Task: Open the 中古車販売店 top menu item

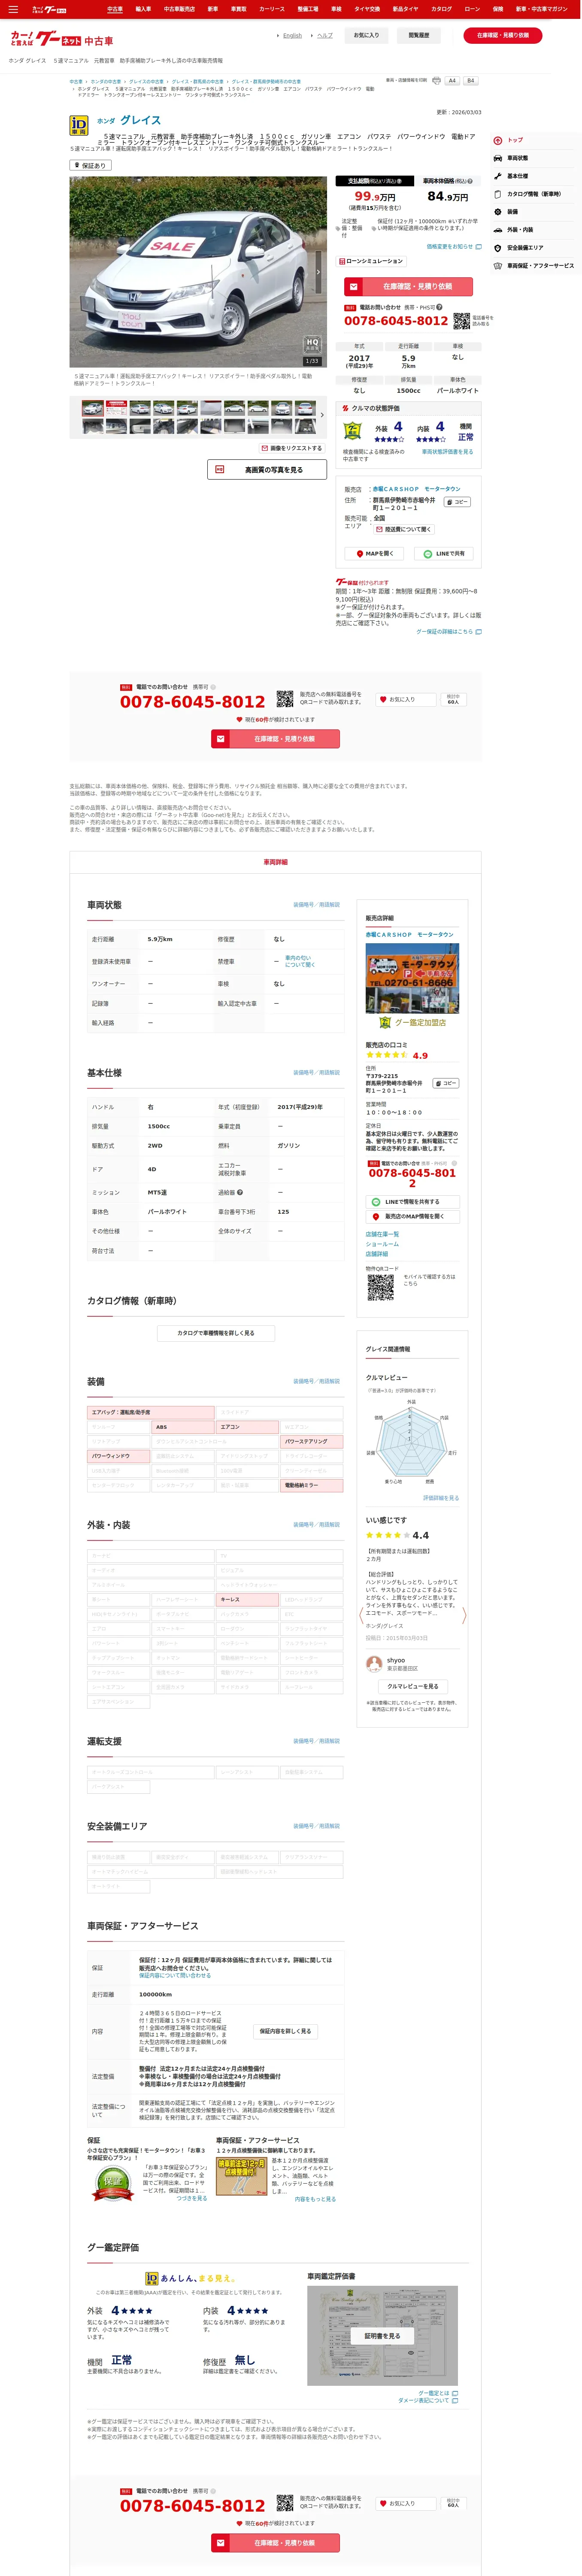Action: pyautogui.click(x=179, y=9)
